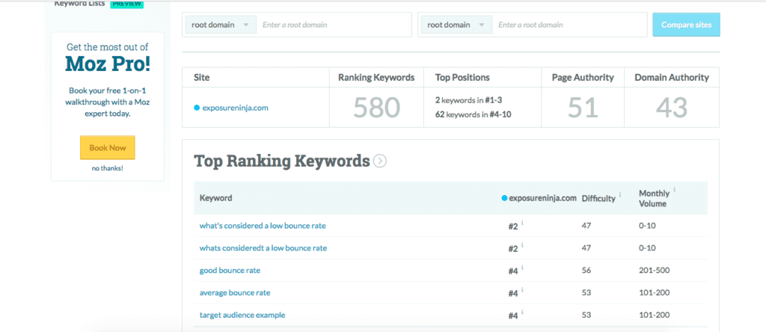Click difficulty 56 for good bounce rate
Screen dimensions: 766x332
[586, 270]
